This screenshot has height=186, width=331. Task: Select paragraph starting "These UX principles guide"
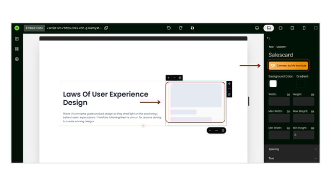[112, 117]
